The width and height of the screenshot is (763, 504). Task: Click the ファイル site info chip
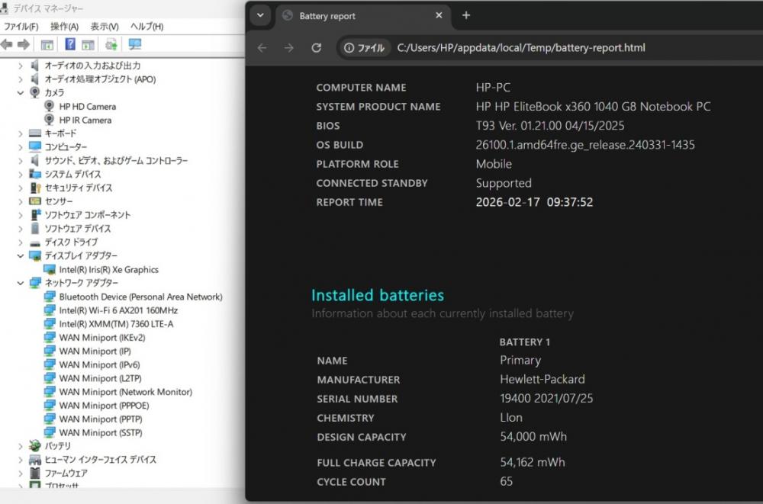coord(365,48)
